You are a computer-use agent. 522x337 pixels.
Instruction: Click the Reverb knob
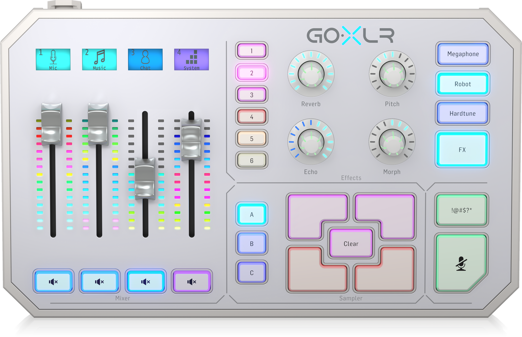(311, 74)
